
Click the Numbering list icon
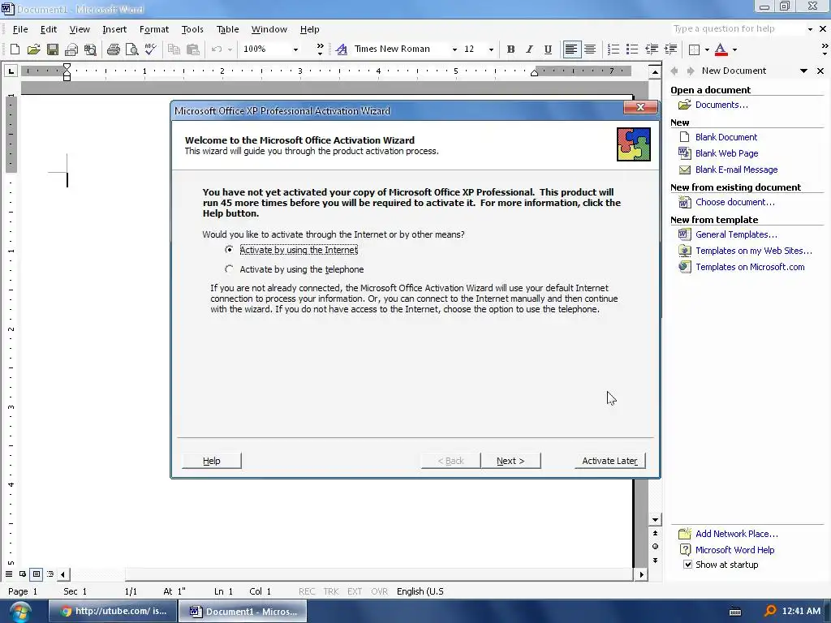tap(614, 49)
